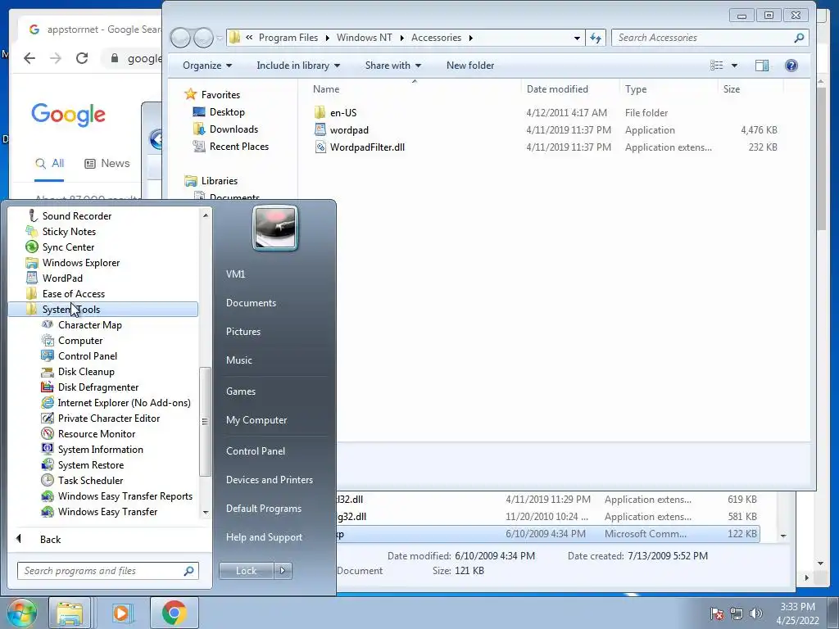
Task: Click the refresh button next to address bar
Action: pyautogui.click(x=595, y=38)
